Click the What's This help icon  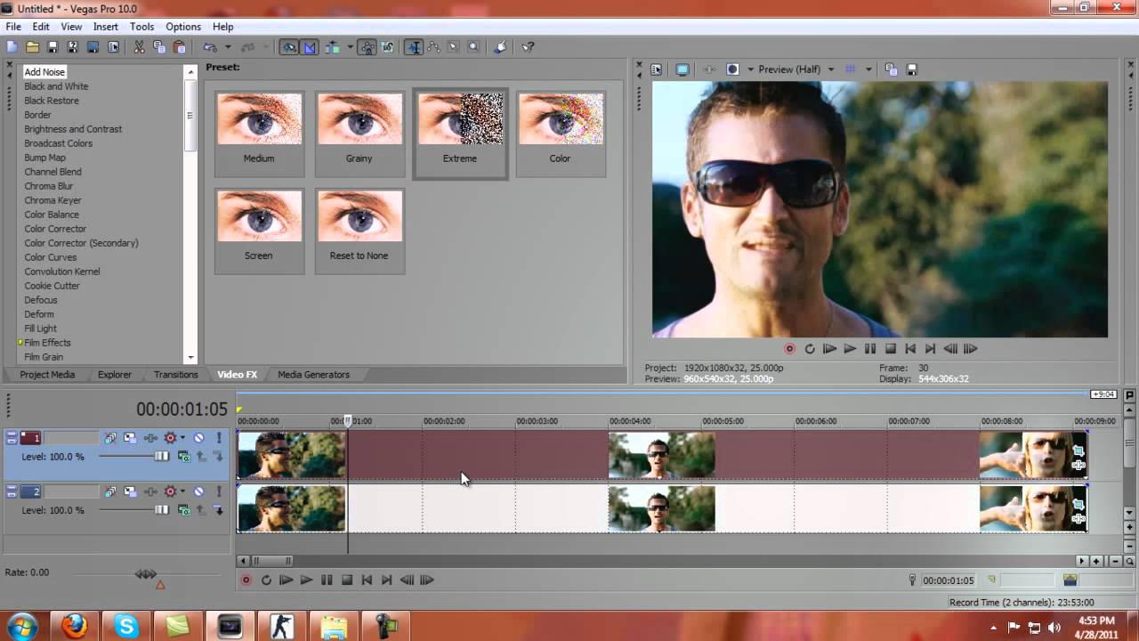[x=528, y=47]
